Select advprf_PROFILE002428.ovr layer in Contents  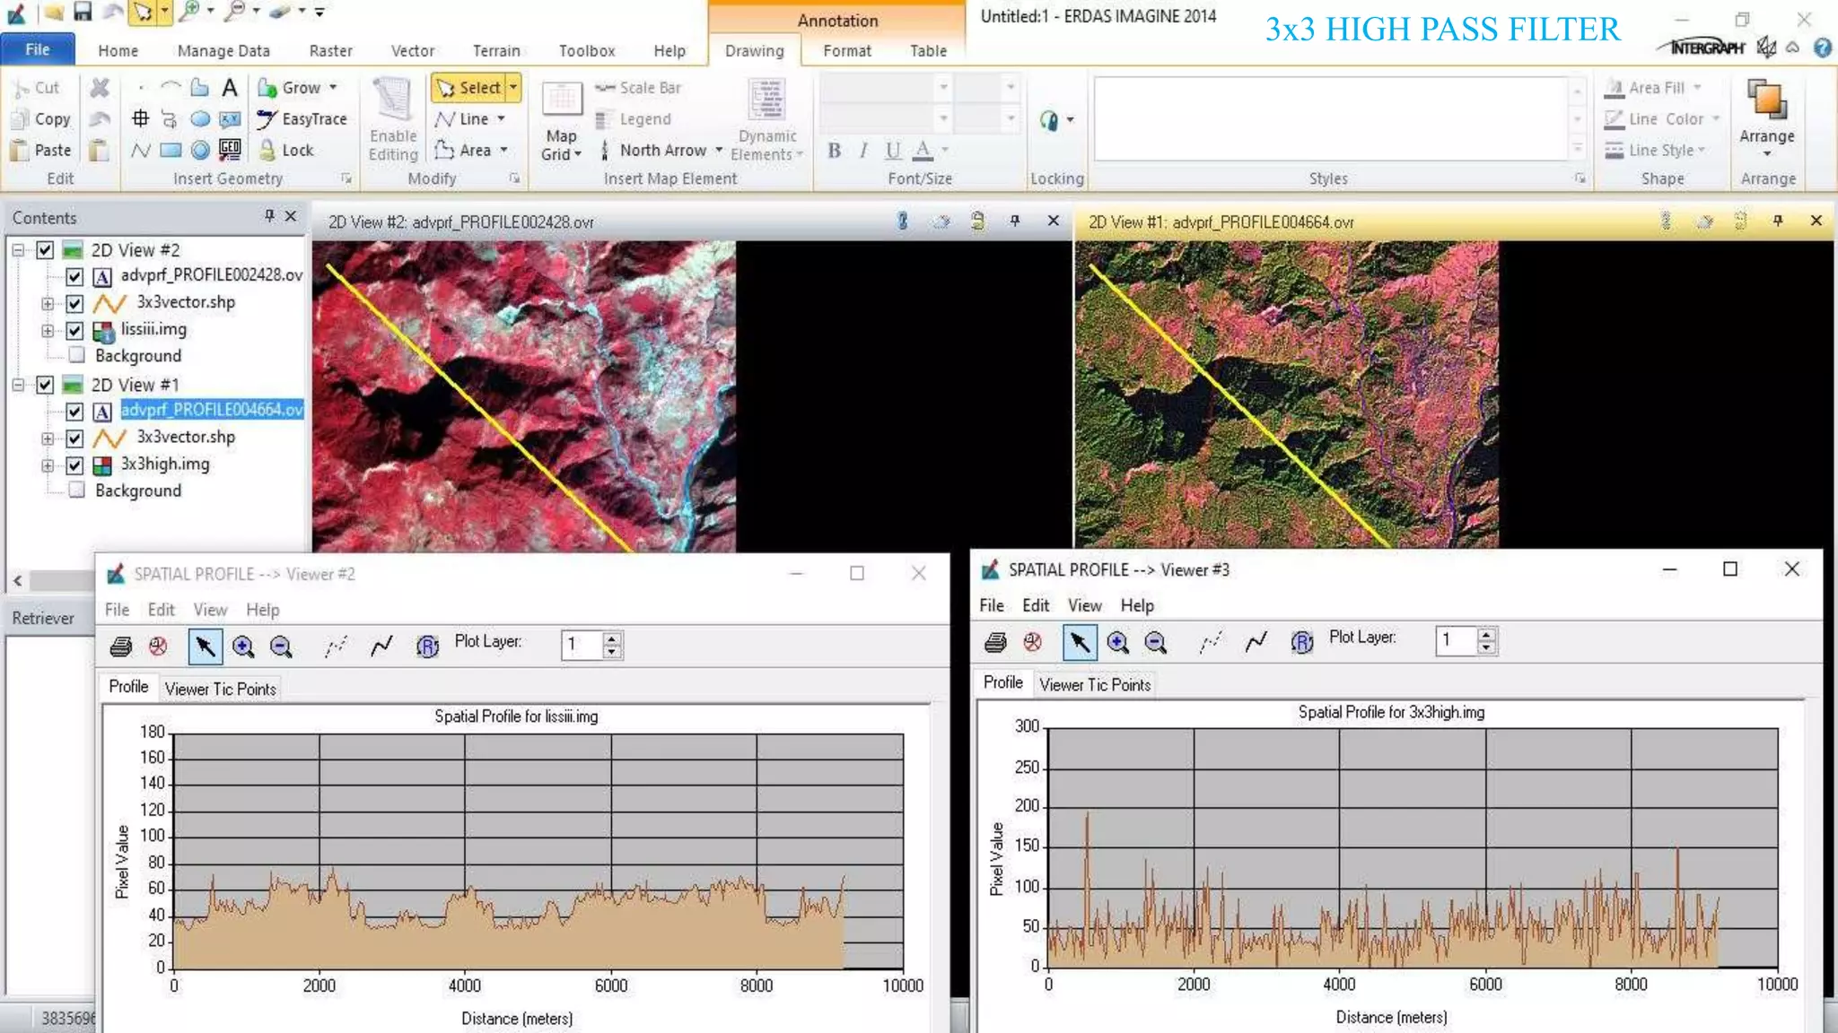tap(212, 275)
